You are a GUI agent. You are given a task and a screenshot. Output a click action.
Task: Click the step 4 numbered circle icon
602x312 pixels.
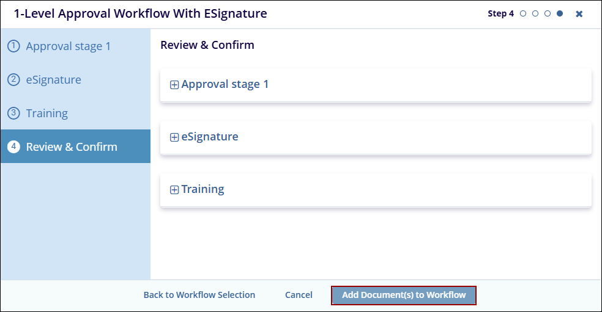pyautogui.click(x=13, y=147)
